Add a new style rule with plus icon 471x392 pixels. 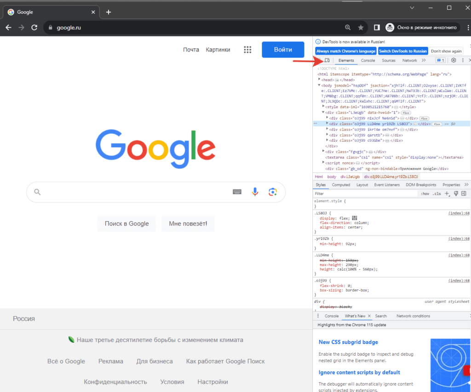447,194
